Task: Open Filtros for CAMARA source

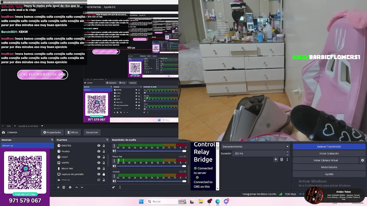Action: click(x=73, y=132)
